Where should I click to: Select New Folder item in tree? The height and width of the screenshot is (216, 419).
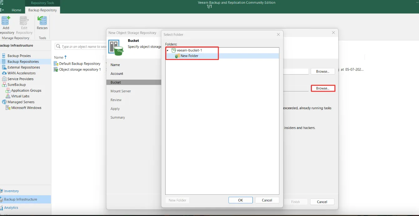[189, 56]
